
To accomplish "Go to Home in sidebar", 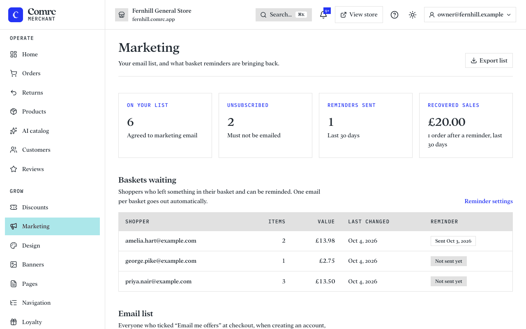I will 52,54.
